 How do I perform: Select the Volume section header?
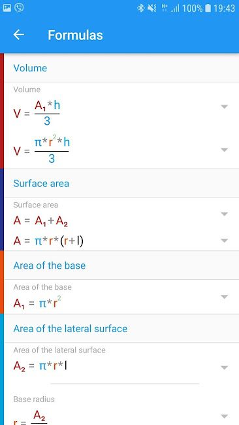[121, 68]
